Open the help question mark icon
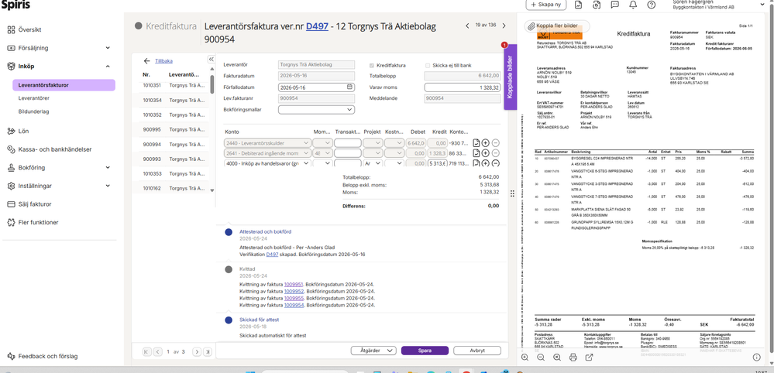The image size is (774, 373). 652,5
